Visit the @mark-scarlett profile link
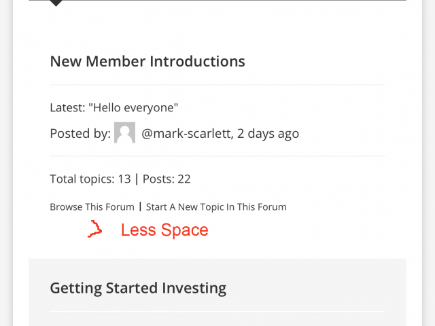Screen dimensions: 435x326 186,133
